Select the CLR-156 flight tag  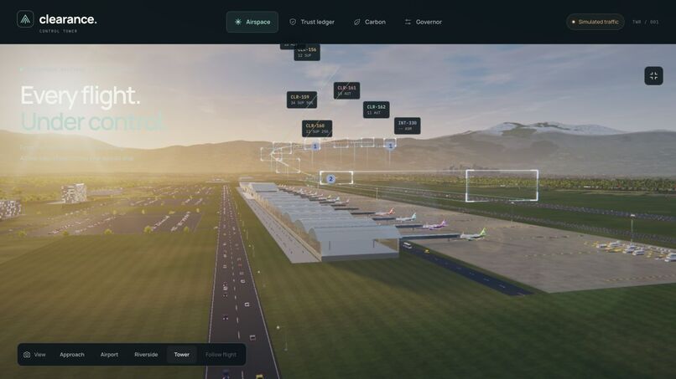(307, 53)
